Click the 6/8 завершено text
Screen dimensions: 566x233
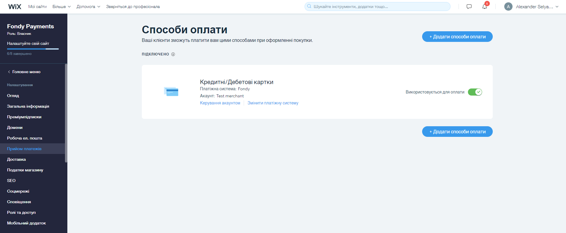coord(19,54)
